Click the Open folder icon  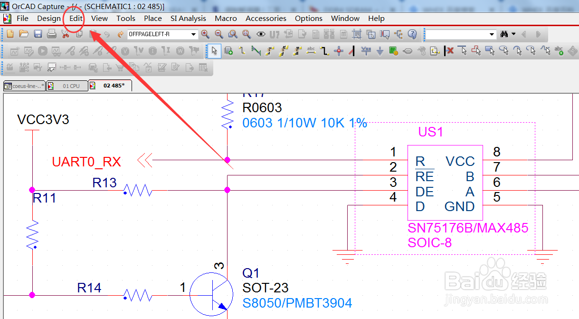pos(24,34)
